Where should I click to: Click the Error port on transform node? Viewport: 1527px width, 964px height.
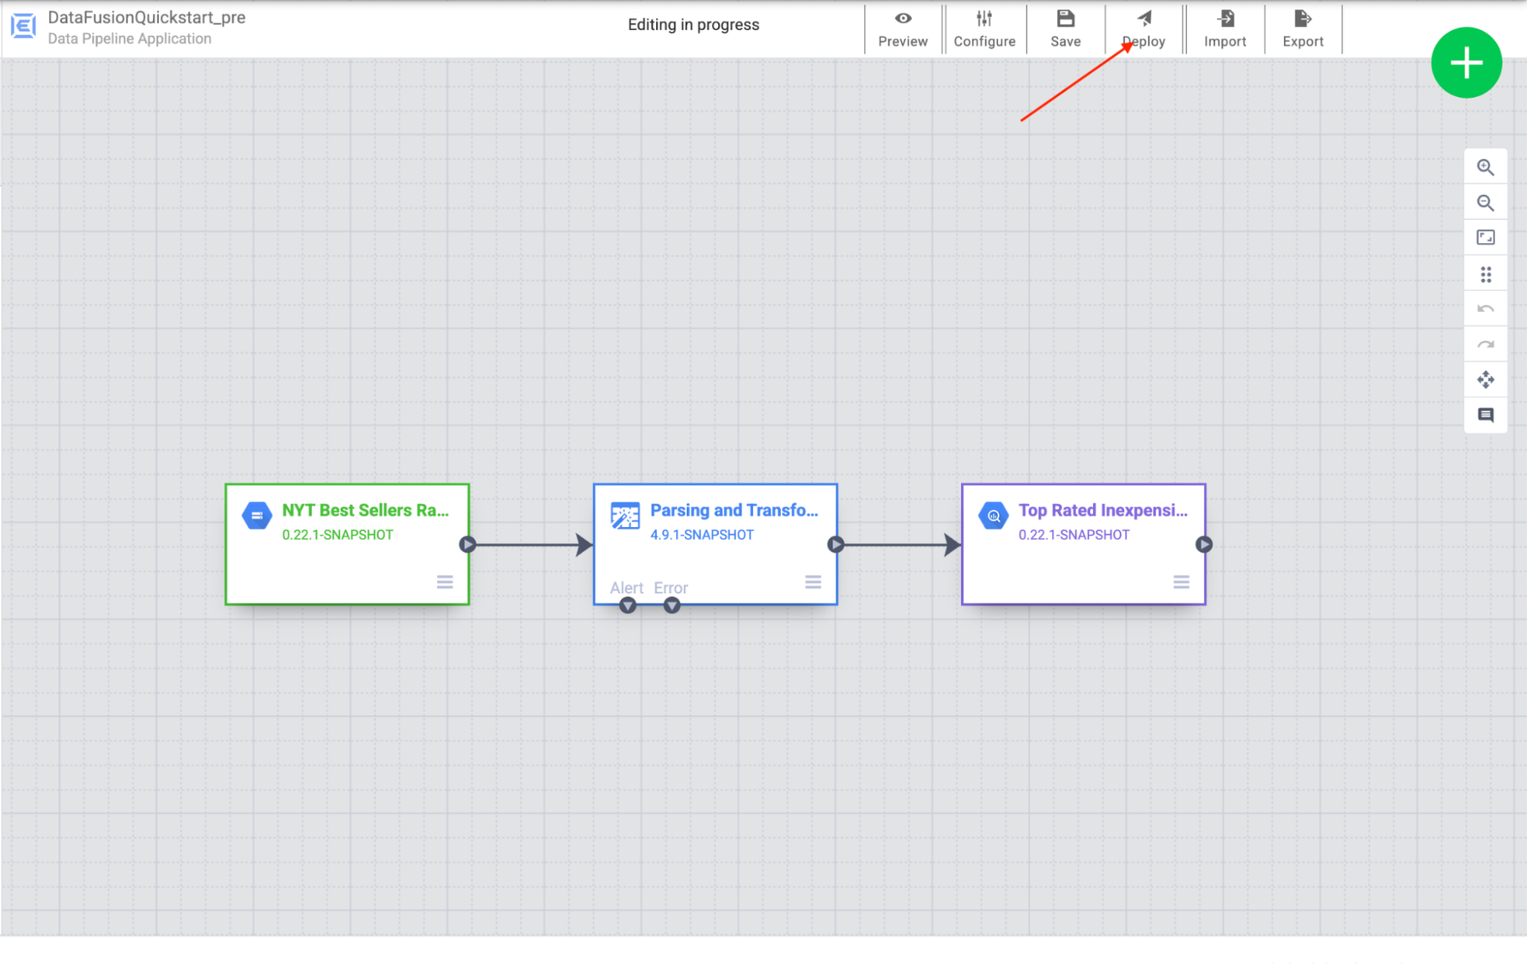[x=672, y=605]
